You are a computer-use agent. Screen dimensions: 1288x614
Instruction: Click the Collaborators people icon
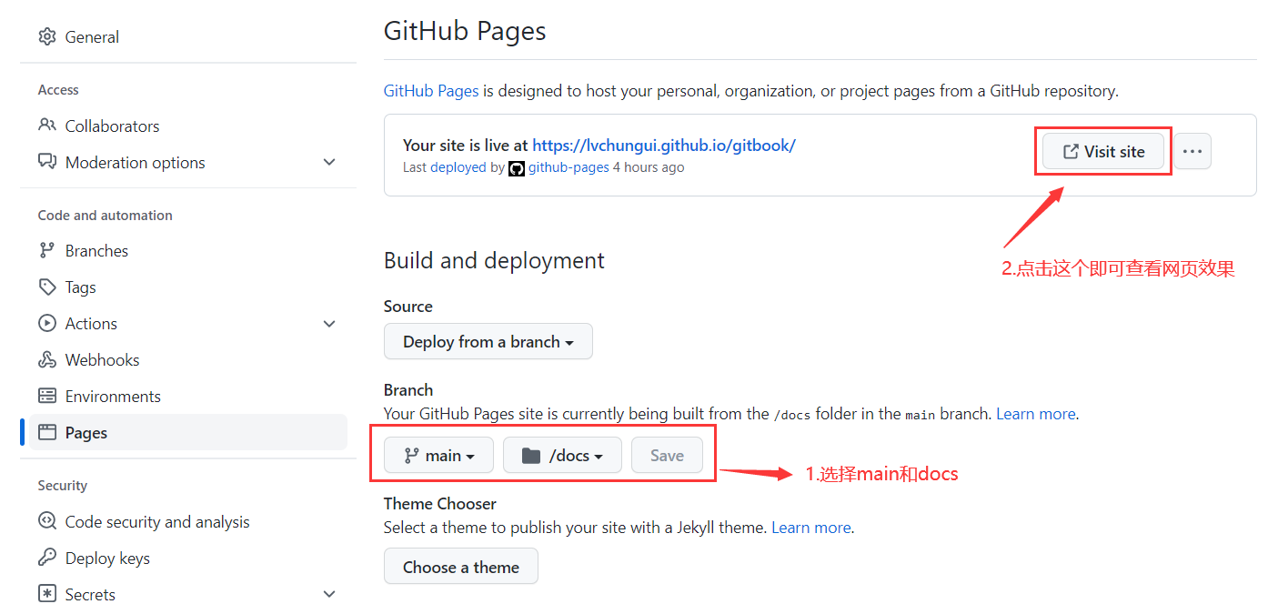47,125
